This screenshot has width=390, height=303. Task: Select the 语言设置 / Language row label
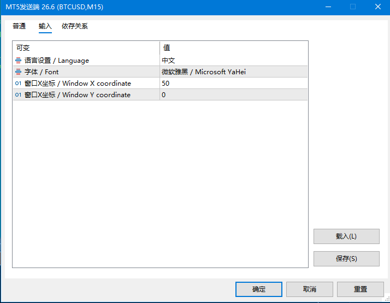pos(57,61)
